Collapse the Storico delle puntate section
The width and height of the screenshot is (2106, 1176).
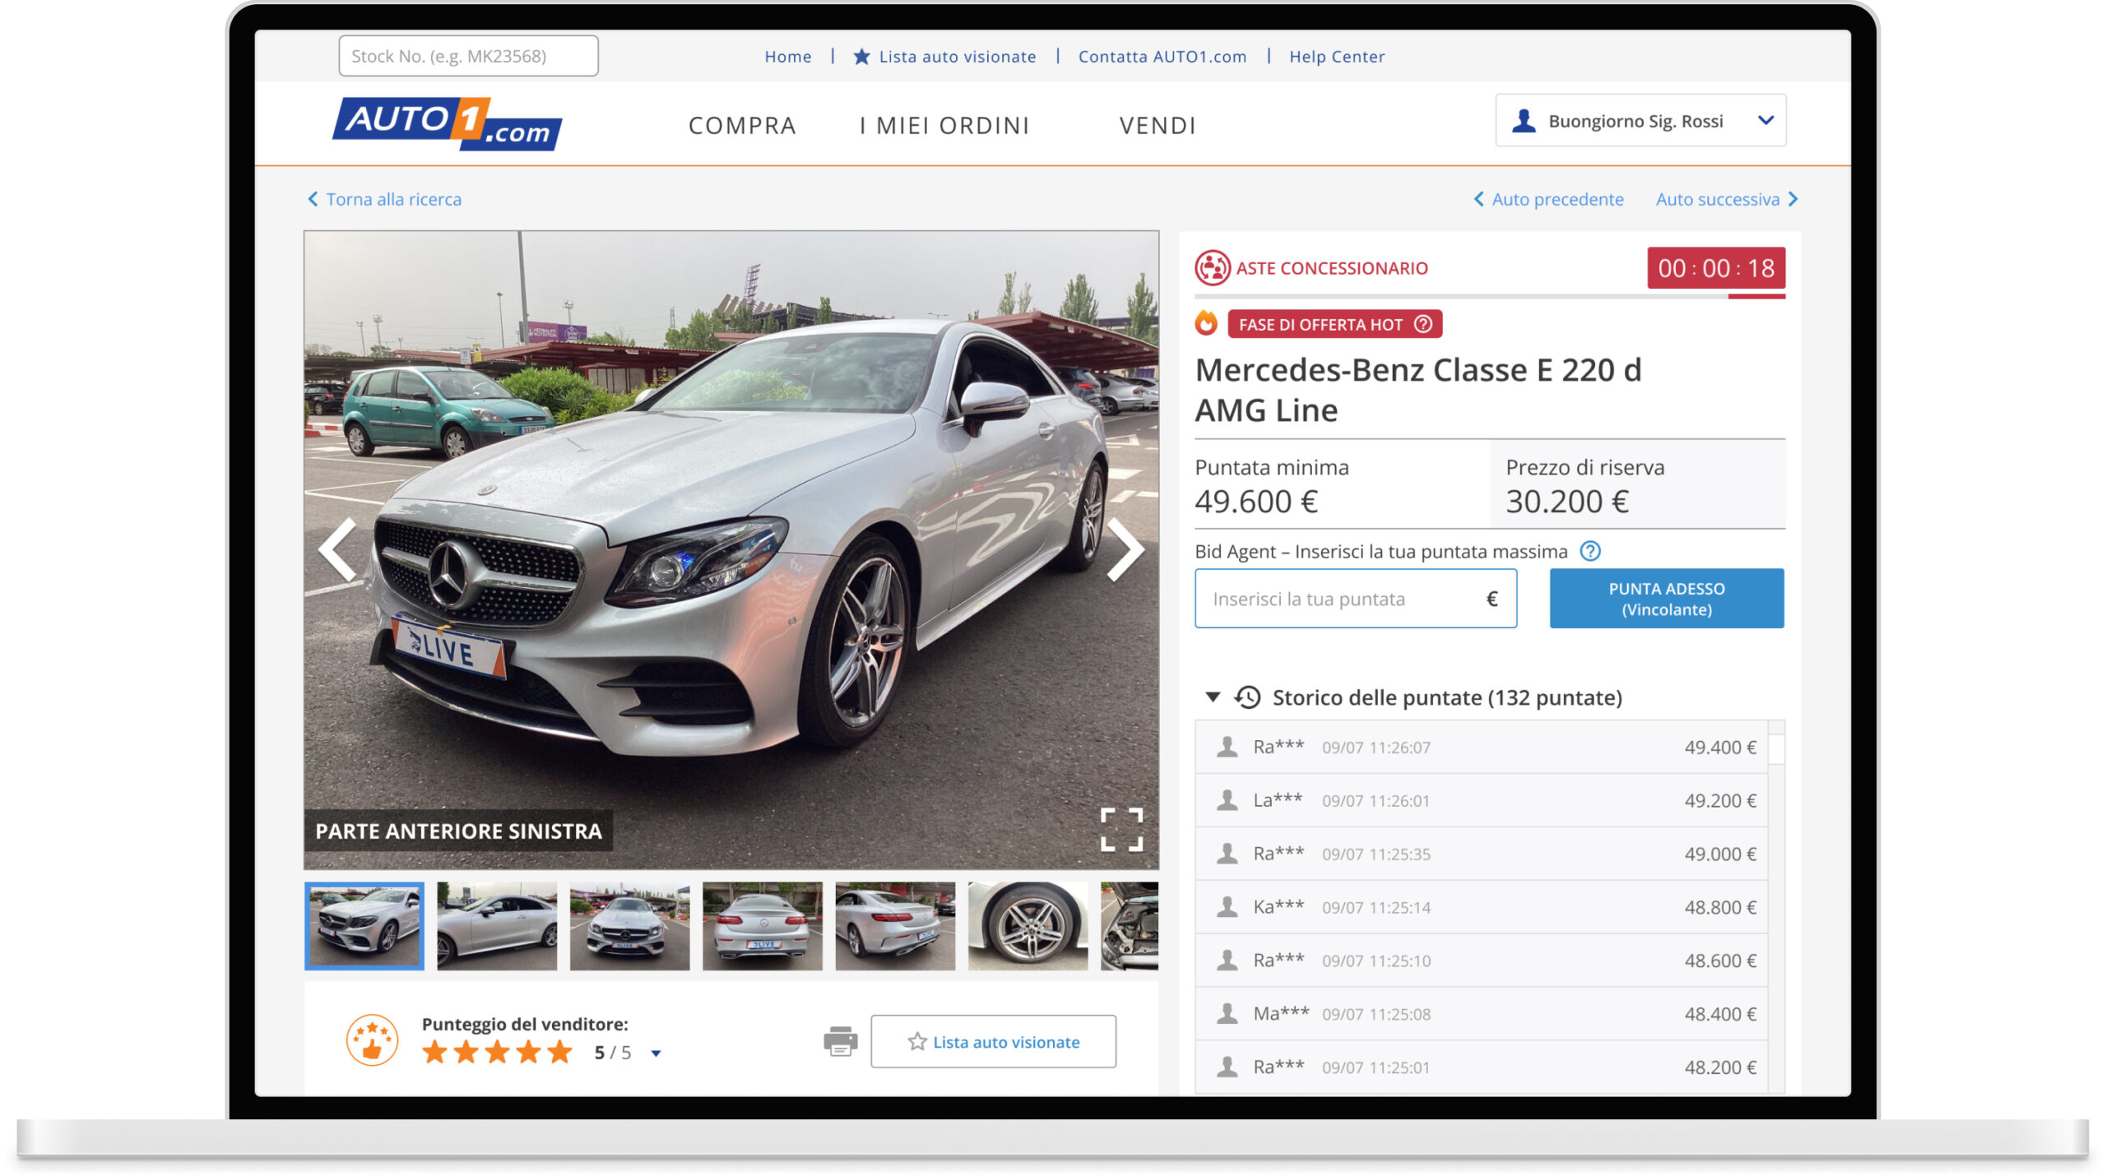1212,697
